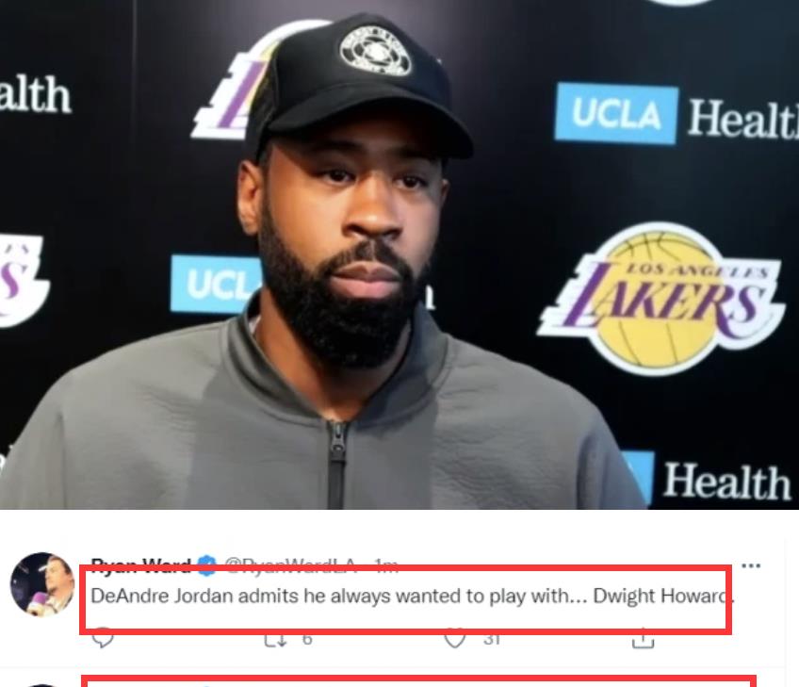Screen dimensions: 799x687
Task: Open the DeAndre Jordan tweet text
Action: click(x=412, y=596)
